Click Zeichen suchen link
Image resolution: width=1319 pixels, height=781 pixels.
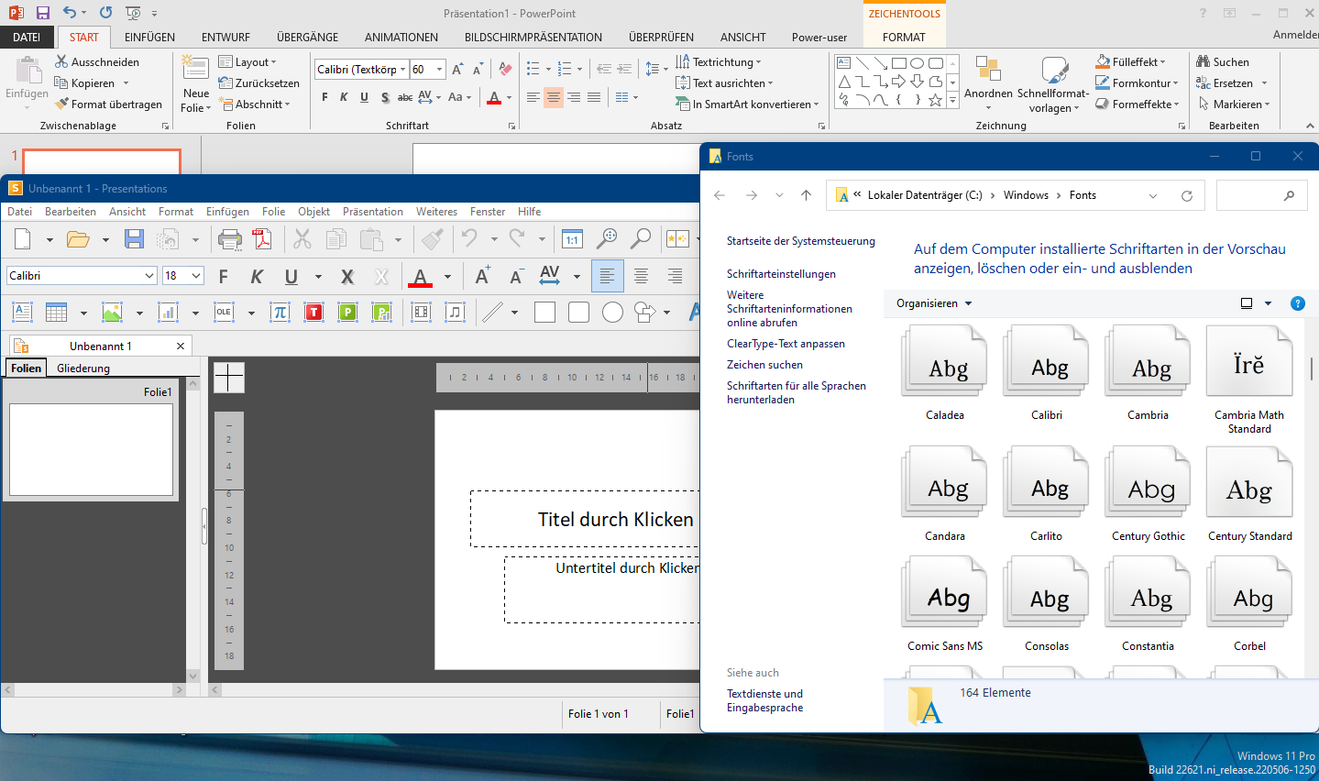764,365
